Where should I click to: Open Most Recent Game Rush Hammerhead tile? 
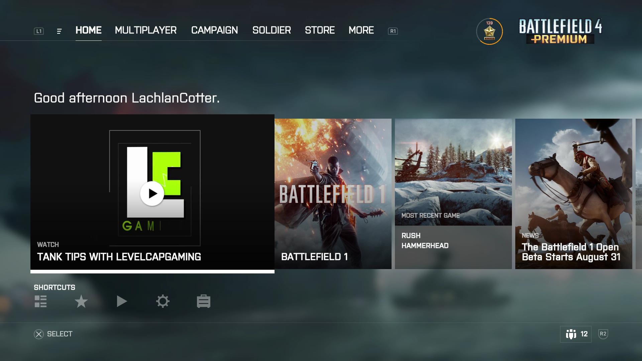[x=453, y=194]
